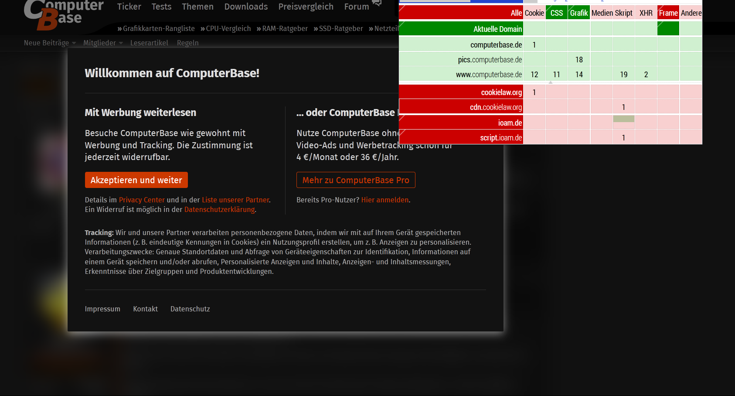
Task: Open the Kontakt footer link
Action: pyautogui.click(x=145, y=309)
